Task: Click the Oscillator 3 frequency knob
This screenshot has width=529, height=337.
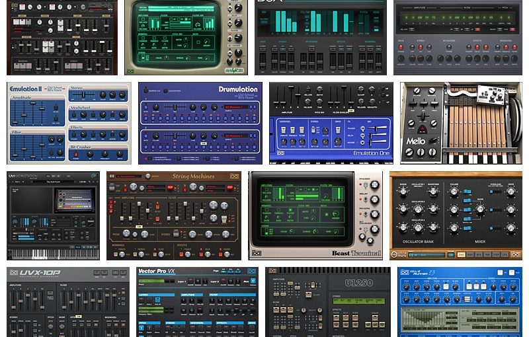Action: click(419, 228)
